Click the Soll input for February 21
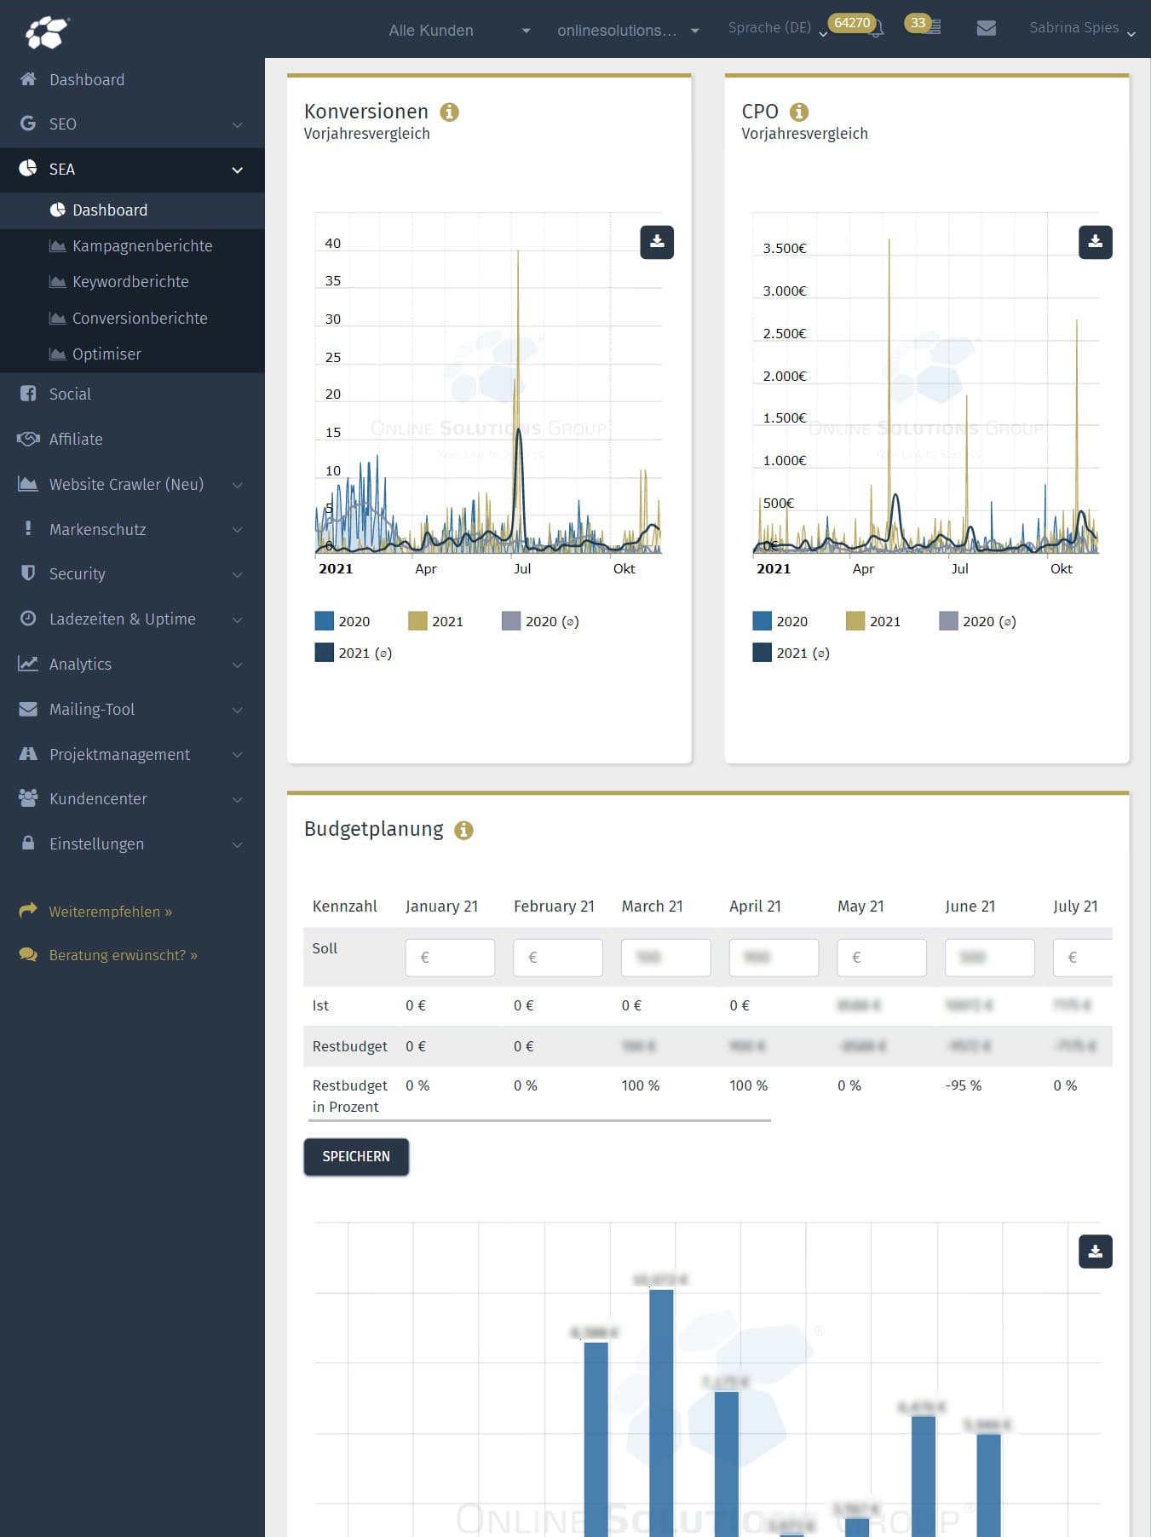 click(x=558, y=958)
